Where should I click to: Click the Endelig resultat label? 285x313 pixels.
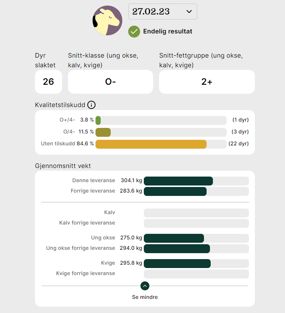coord(167,32)
